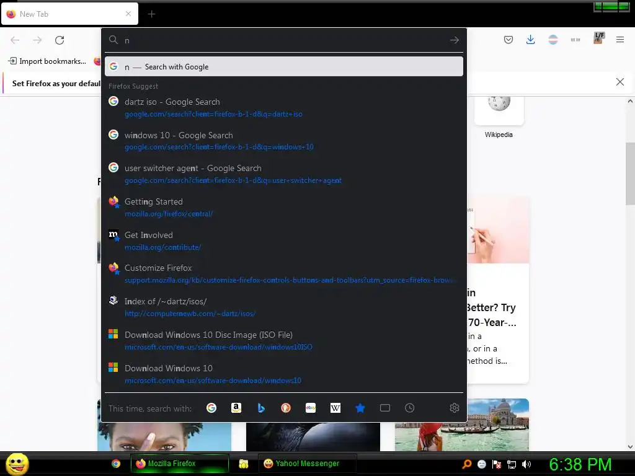Dismiss the Set Firefox as default bar
635x476 pixels.
(620, 82)
